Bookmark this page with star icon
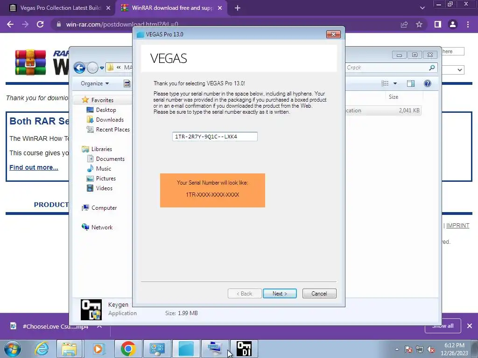 419,24
